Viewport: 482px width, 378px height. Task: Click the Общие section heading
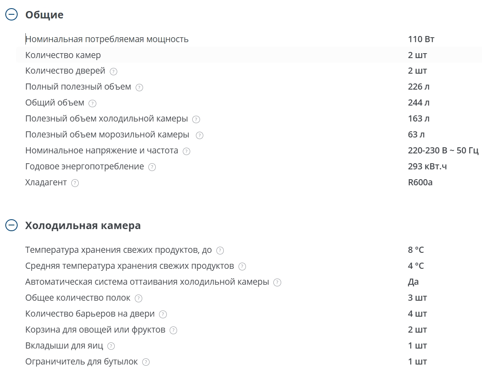pyautogui.click(x=44, y=15)
